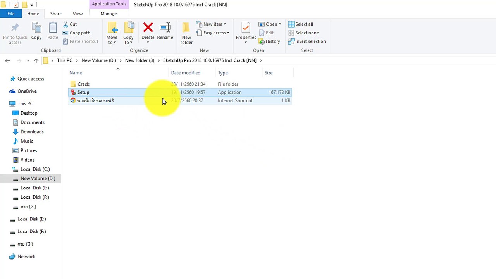The height and width of the screenshot is (279, 496).
Task: Jump to New Volume (D:) in breadcrumb
Action: point(98,60)
